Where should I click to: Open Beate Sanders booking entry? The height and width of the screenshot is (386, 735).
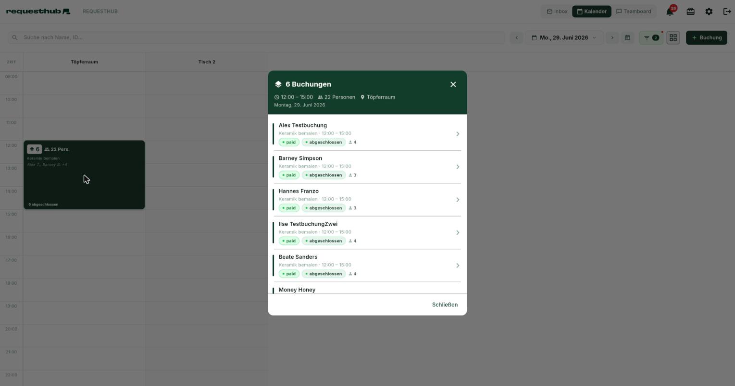coord(367,265)
